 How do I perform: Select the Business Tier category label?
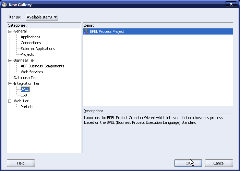[24, 60]
